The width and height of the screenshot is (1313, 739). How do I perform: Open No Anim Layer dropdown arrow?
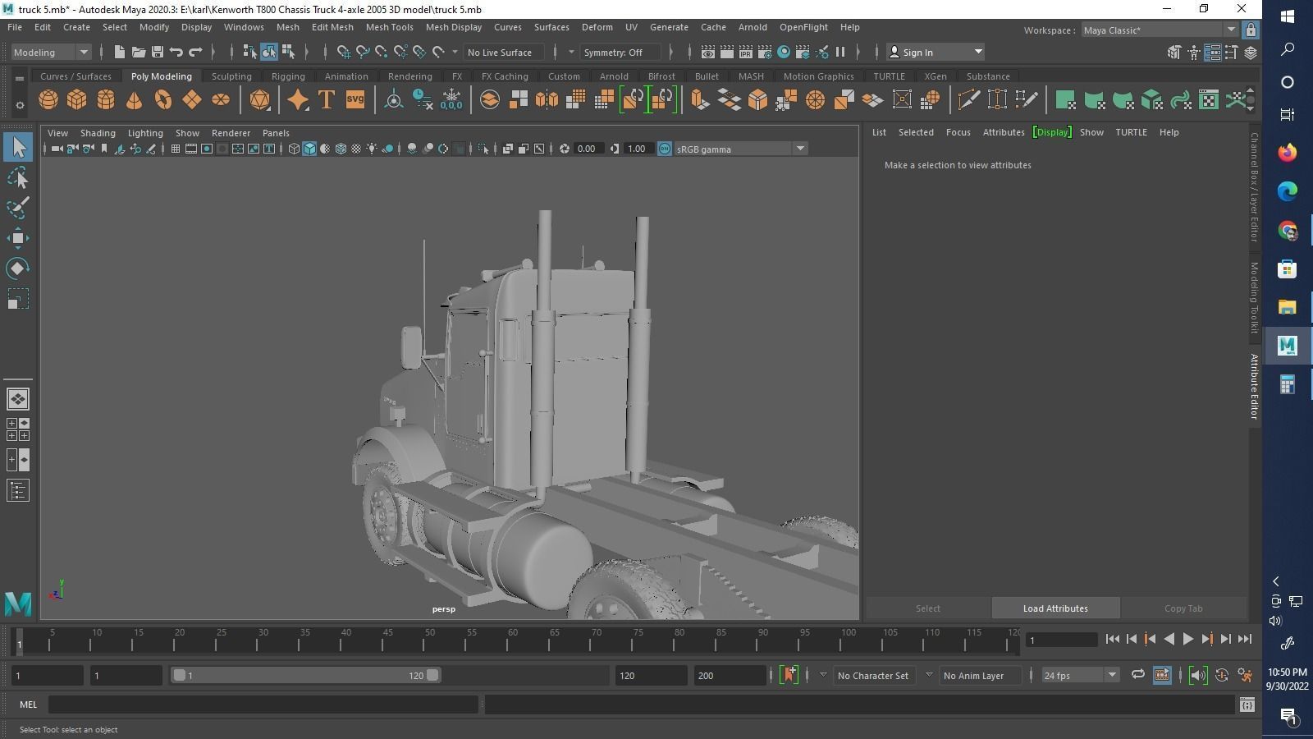coord(929,675)
